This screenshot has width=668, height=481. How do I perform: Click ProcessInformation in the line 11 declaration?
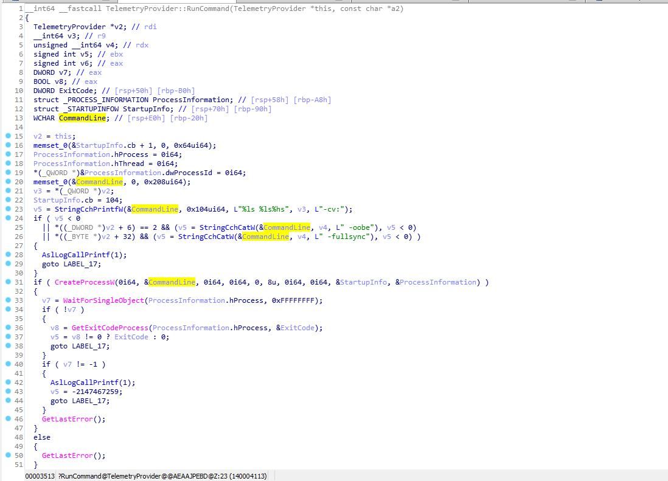click(x=193, y=100)
